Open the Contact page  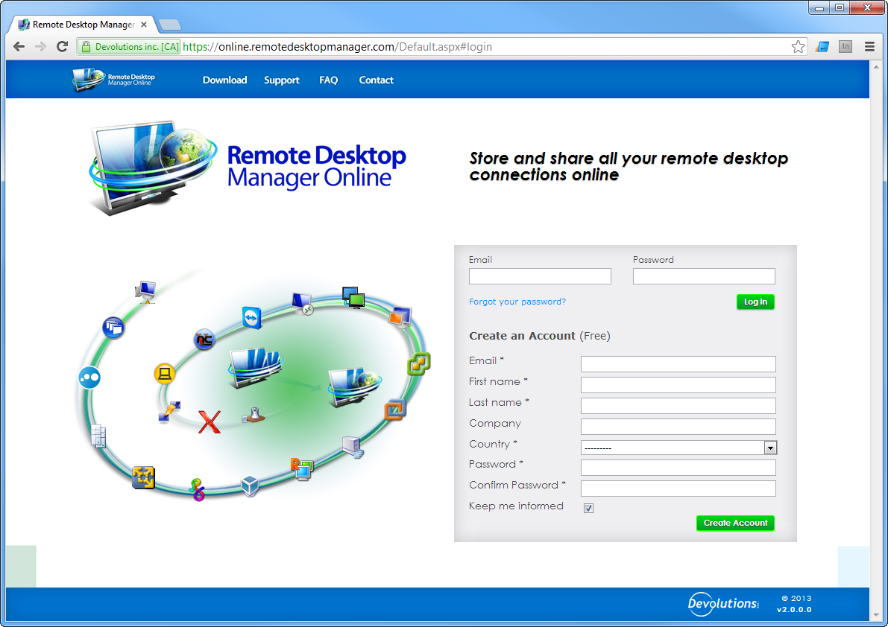376,80
